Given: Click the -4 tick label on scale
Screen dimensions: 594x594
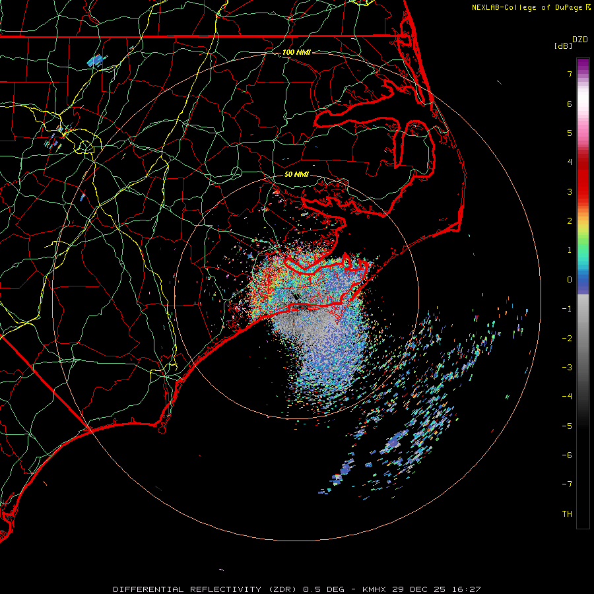Looking at the screenshot, I should [567, 397].
